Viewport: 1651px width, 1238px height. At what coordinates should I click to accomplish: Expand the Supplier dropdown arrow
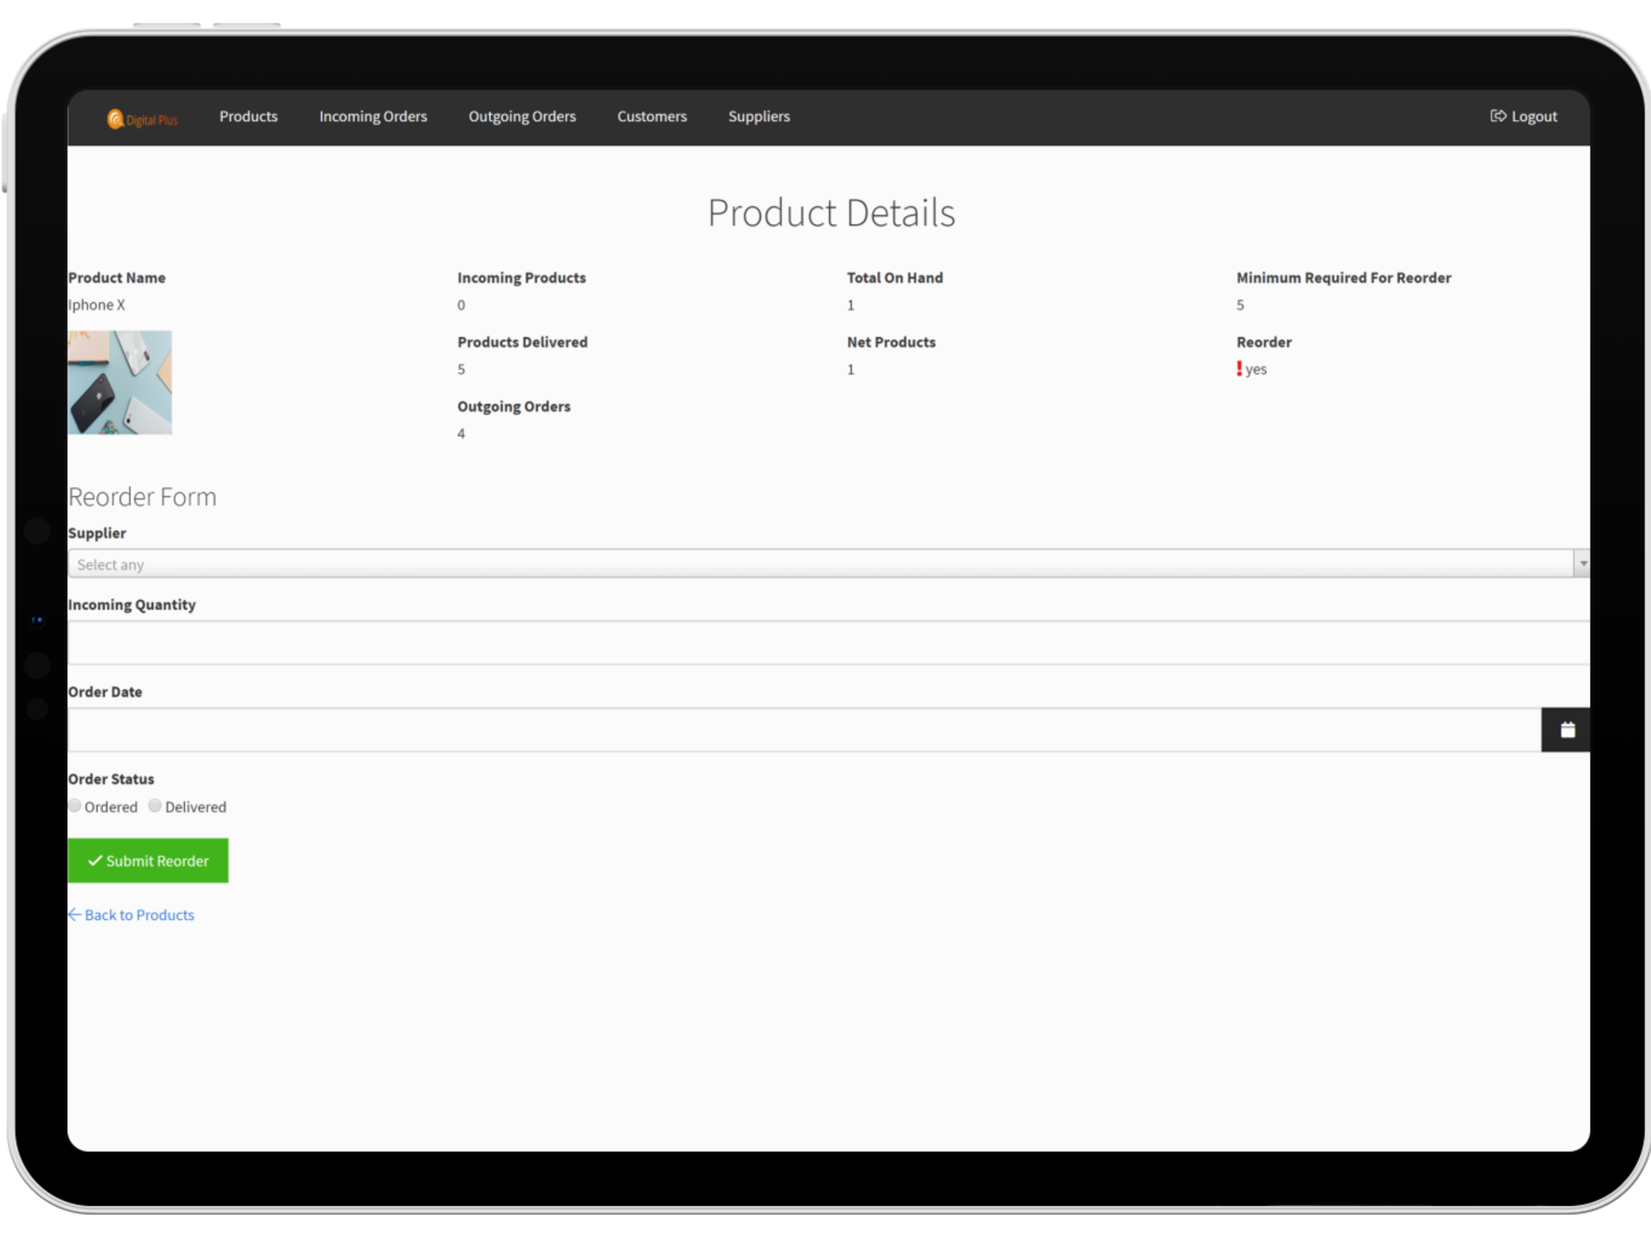click(1582, 564)
